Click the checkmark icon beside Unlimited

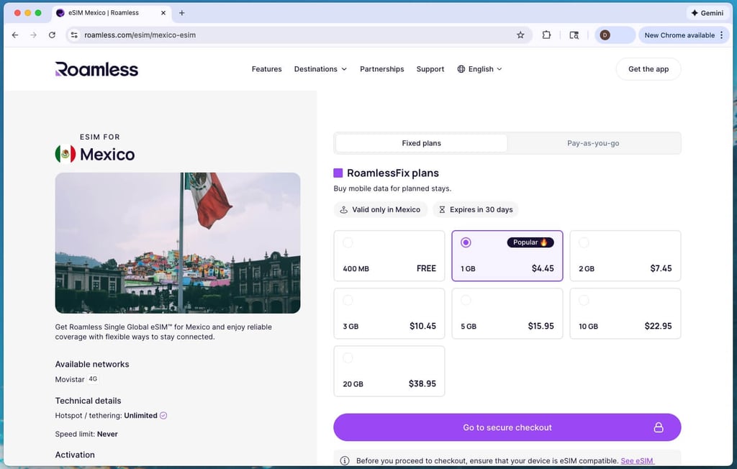[163, 416]
